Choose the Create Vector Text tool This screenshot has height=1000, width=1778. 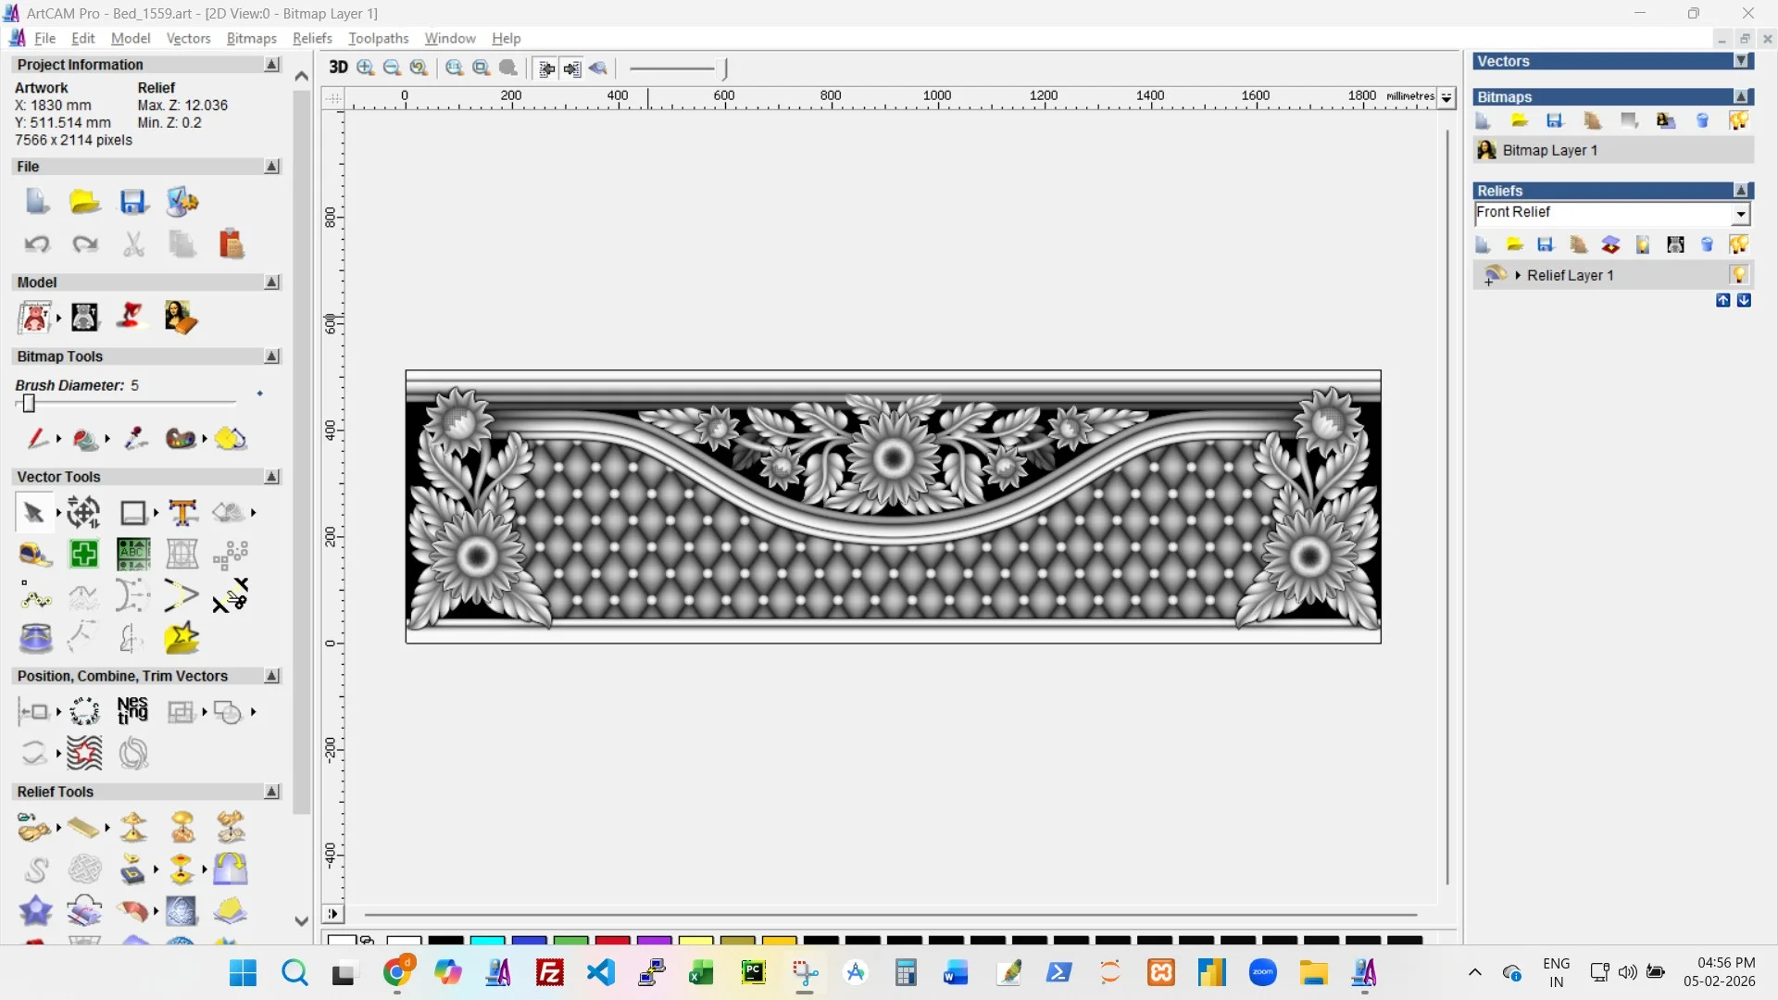click(x=182, y=512)
